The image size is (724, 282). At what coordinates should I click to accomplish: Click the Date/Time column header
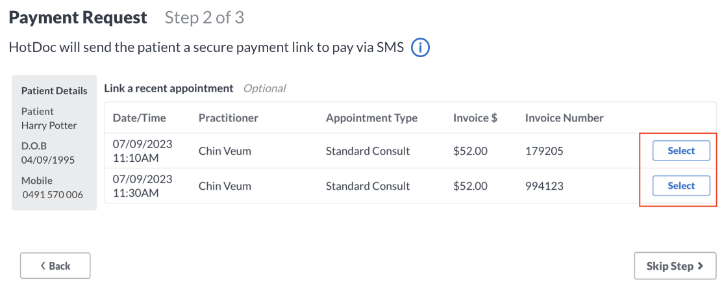(x=139, y=118)
